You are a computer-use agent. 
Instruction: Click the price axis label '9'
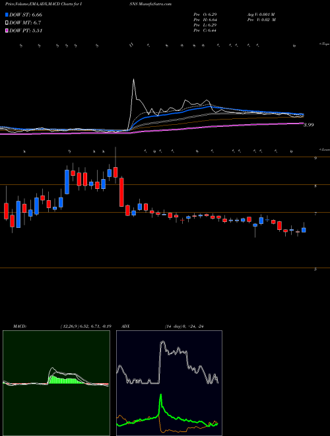pos(315,159)
